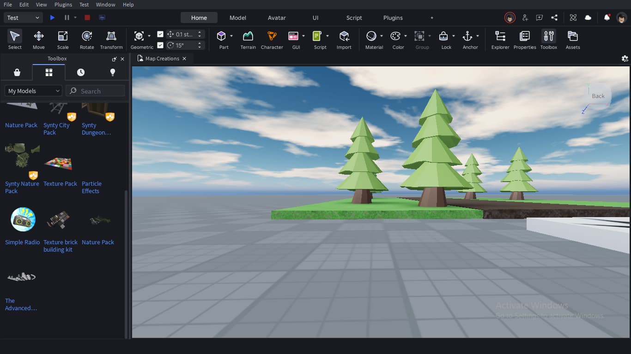Click the cloud icon in top bar
Viewport: 631px width, 354px height.
588,18
